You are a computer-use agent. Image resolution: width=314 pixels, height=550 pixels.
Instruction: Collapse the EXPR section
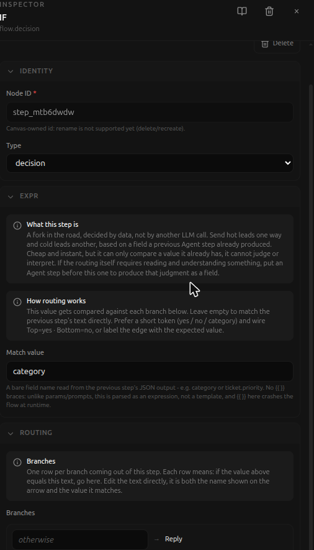click(x=11, y=196)
